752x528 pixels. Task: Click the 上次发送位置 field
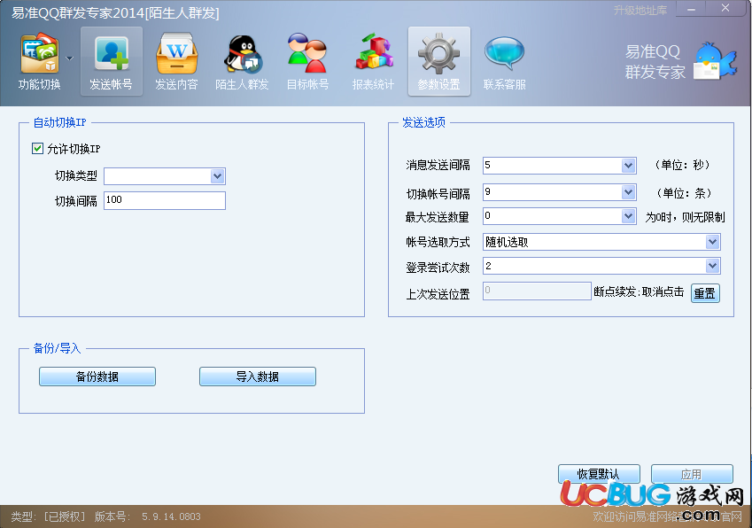point(537,291)
